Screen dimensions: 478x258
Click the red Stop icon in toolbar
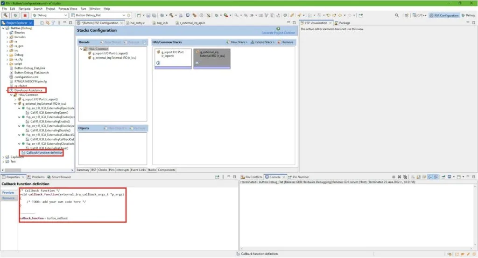point(25,15)
